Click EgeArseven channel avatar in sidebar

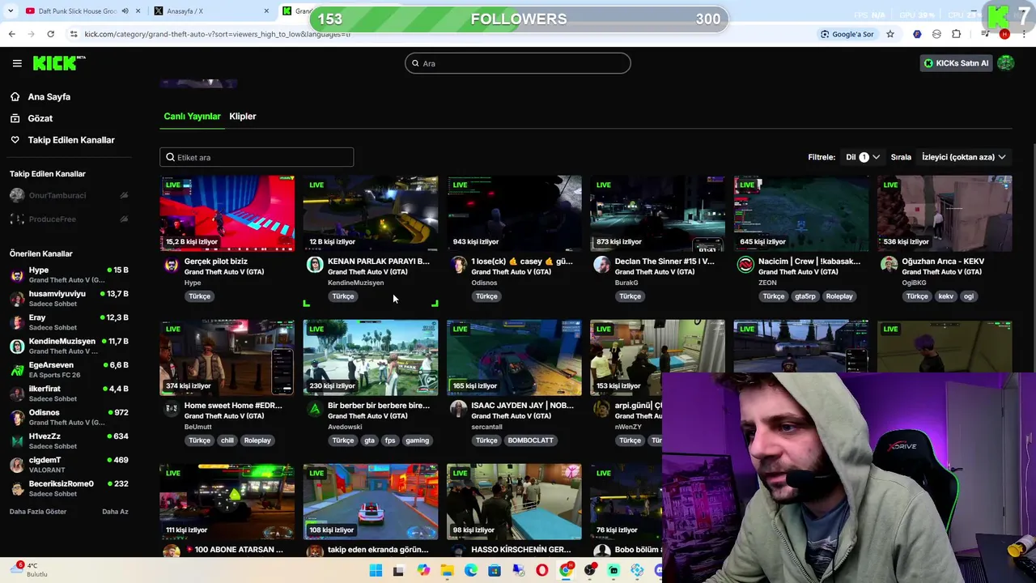click(17, 369)
